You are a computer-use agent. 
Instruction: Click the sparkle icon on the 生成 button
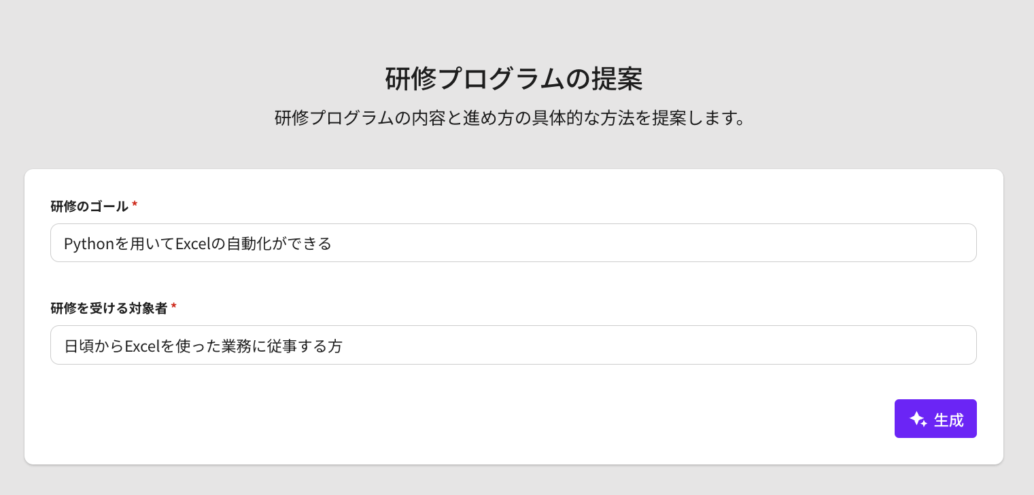click(x=918, y=419)
